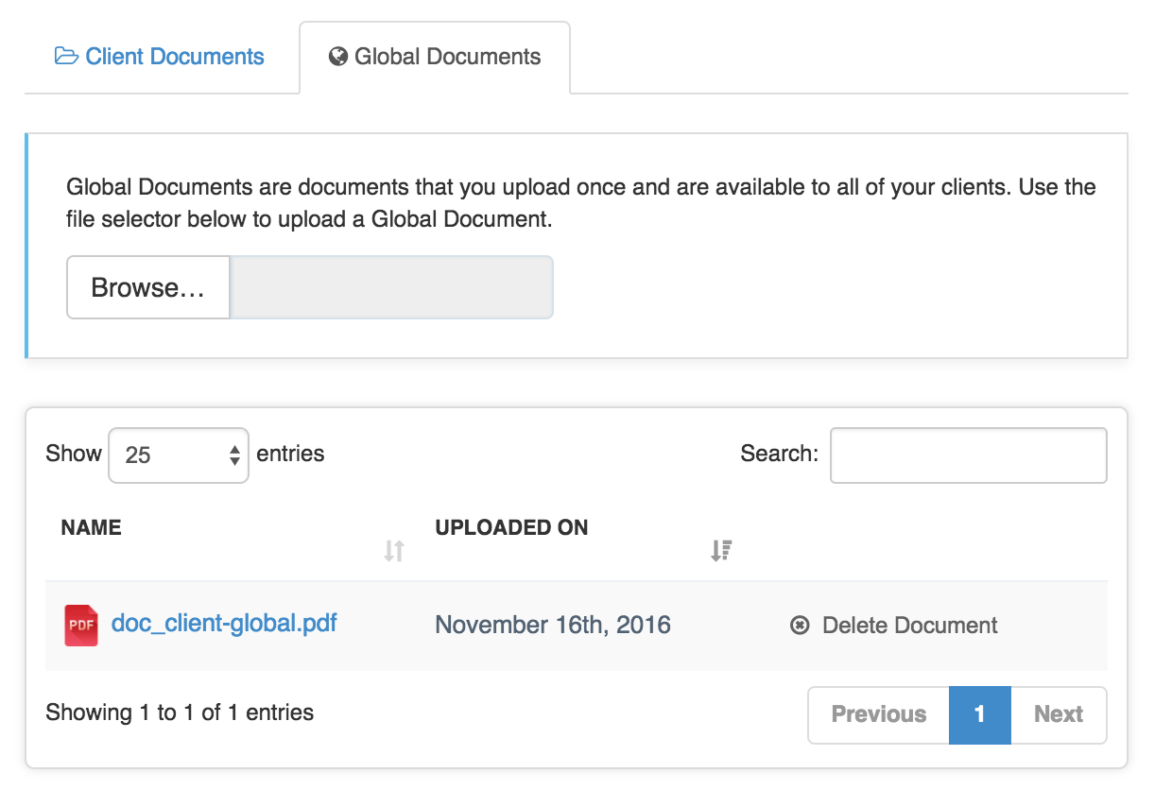This screenshot has width=1172, height=807.
Task: Click the empty file name field
Action: 391,287
